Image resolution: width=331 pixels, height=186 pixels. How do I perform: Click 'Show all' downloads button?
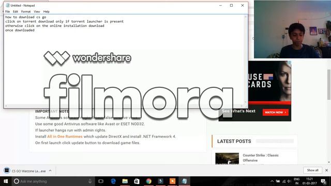tap(312, 170)
